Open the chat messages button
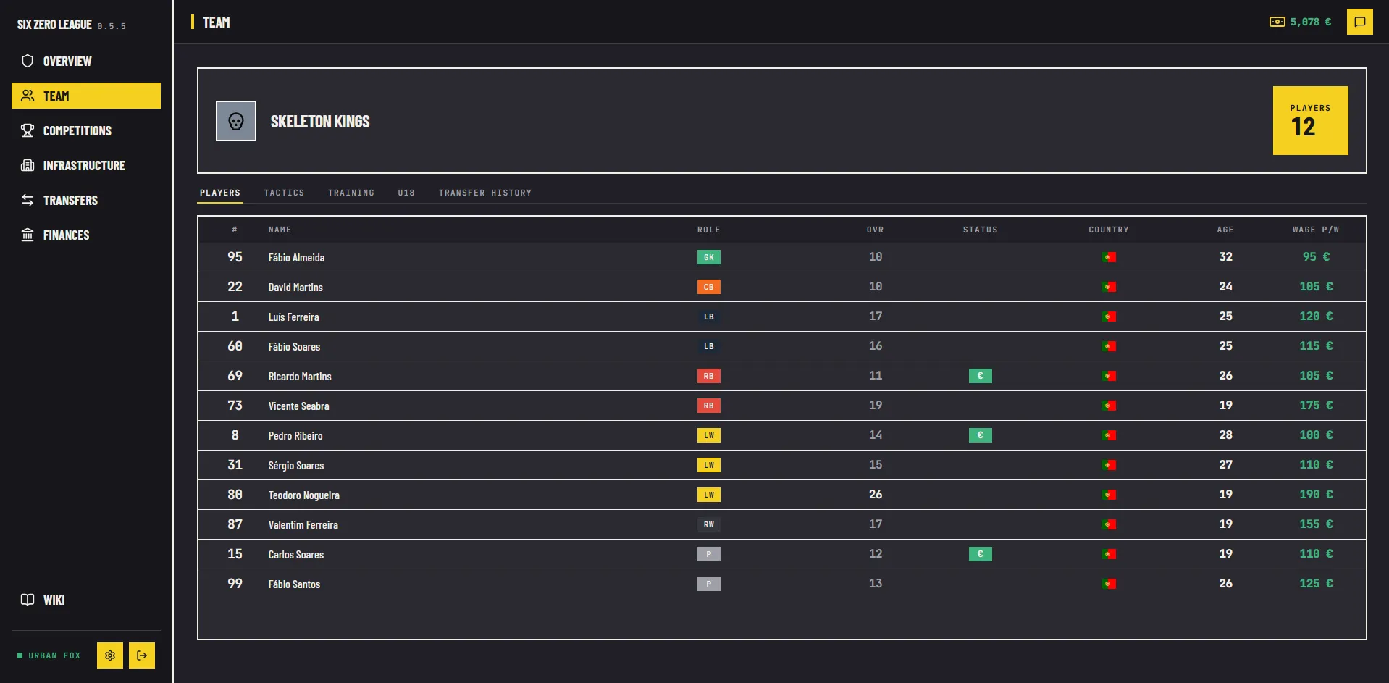This screenshot has height=683, width=1389. pyautogui.click(x=1360, y=22)
